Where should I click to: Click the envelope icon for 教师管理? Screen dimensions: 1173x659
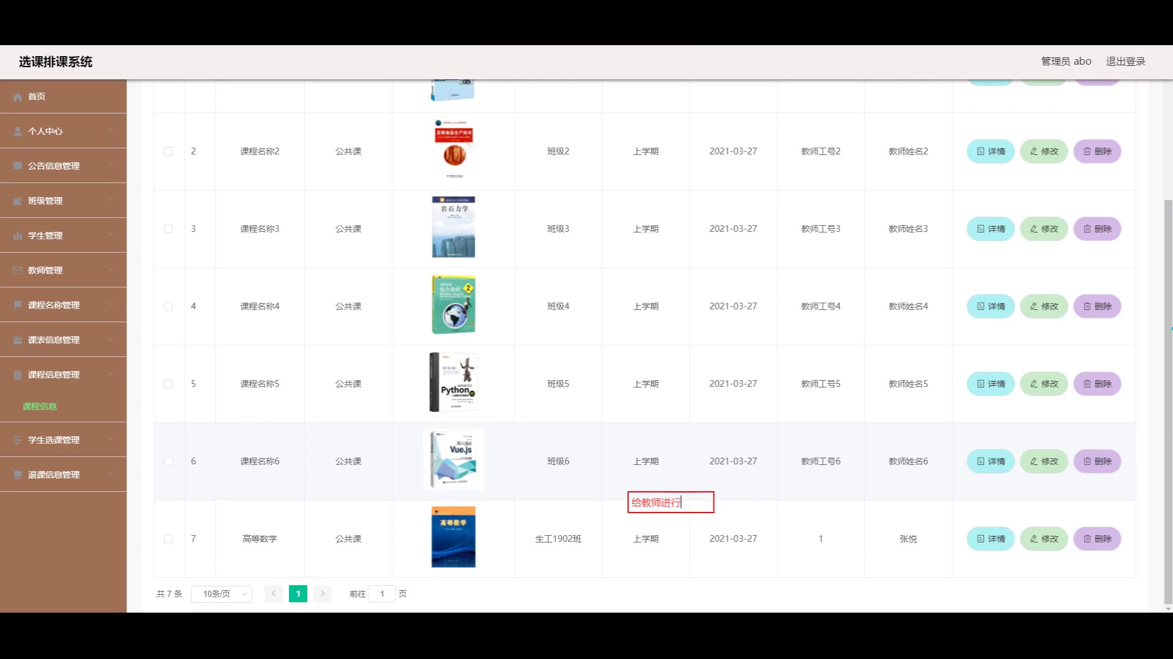[x=18, y=270]
